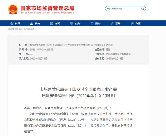Click the government affairs icon beside 政务
Viewport: 166px width, 136px height.
click(x=72, y=23)
